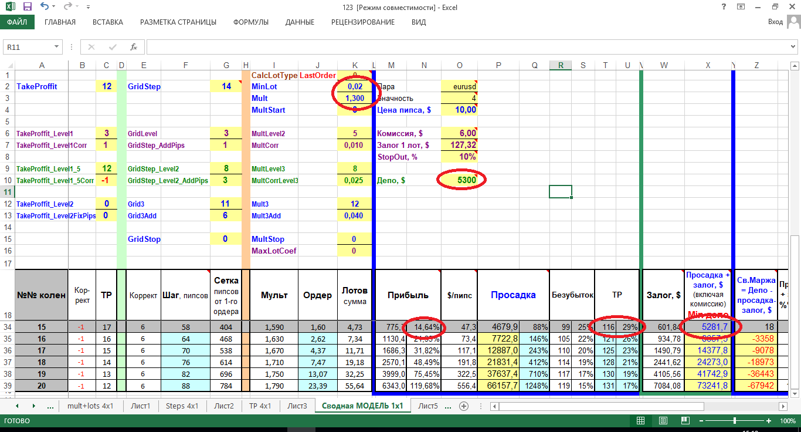Click the Insert Function fx icon
The height and width of the screenshot is (432, 801).
[x=134, y=47]
